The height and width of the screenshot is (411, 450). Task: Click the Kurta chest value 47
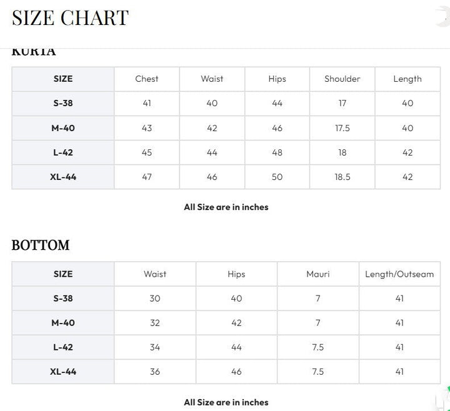(x=147, y=177)
